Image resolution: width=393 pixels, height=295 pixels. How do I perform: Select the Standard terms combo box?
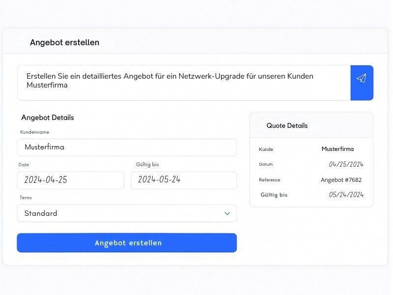point(127,213)
